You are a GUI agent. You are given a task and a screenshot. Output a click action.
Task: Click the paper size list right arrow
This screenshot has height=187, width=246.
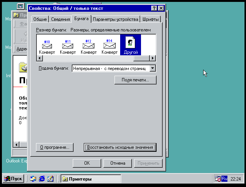[153, 58]
